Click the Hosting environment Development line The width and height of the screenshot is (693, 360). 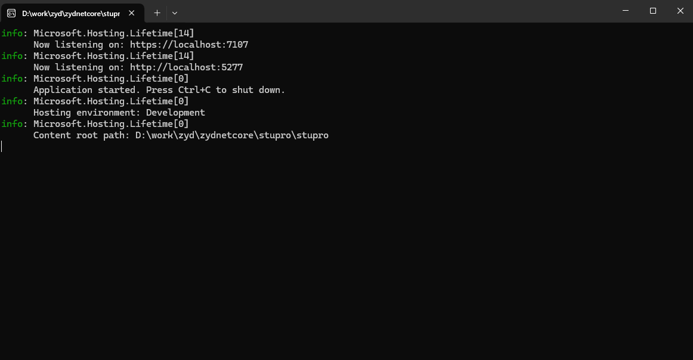[119, 112]
